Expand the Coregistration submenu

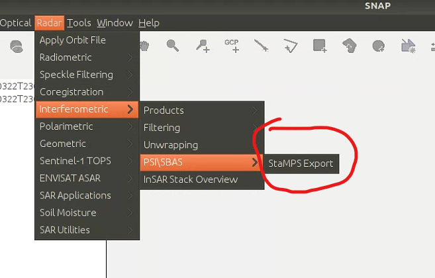(87, 92)
